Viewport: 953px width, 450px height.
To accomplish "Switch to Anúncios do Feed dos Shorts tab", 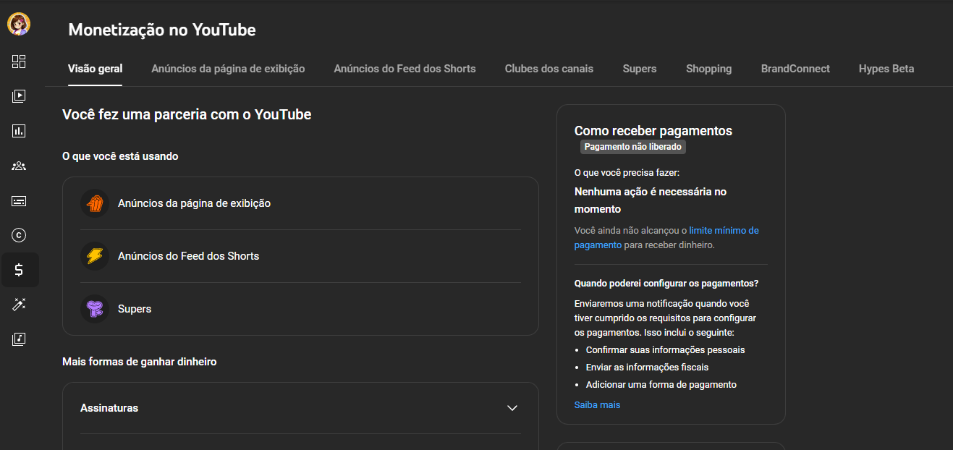I will tap(405, 69).
